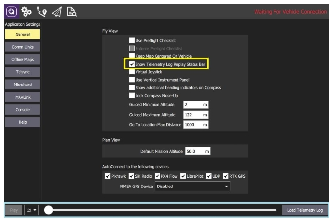This screenshot has width=333, height=221.
Task: Uncheck Show Telemetry Log Replay Status Bar
Action: tap(132, 64)
